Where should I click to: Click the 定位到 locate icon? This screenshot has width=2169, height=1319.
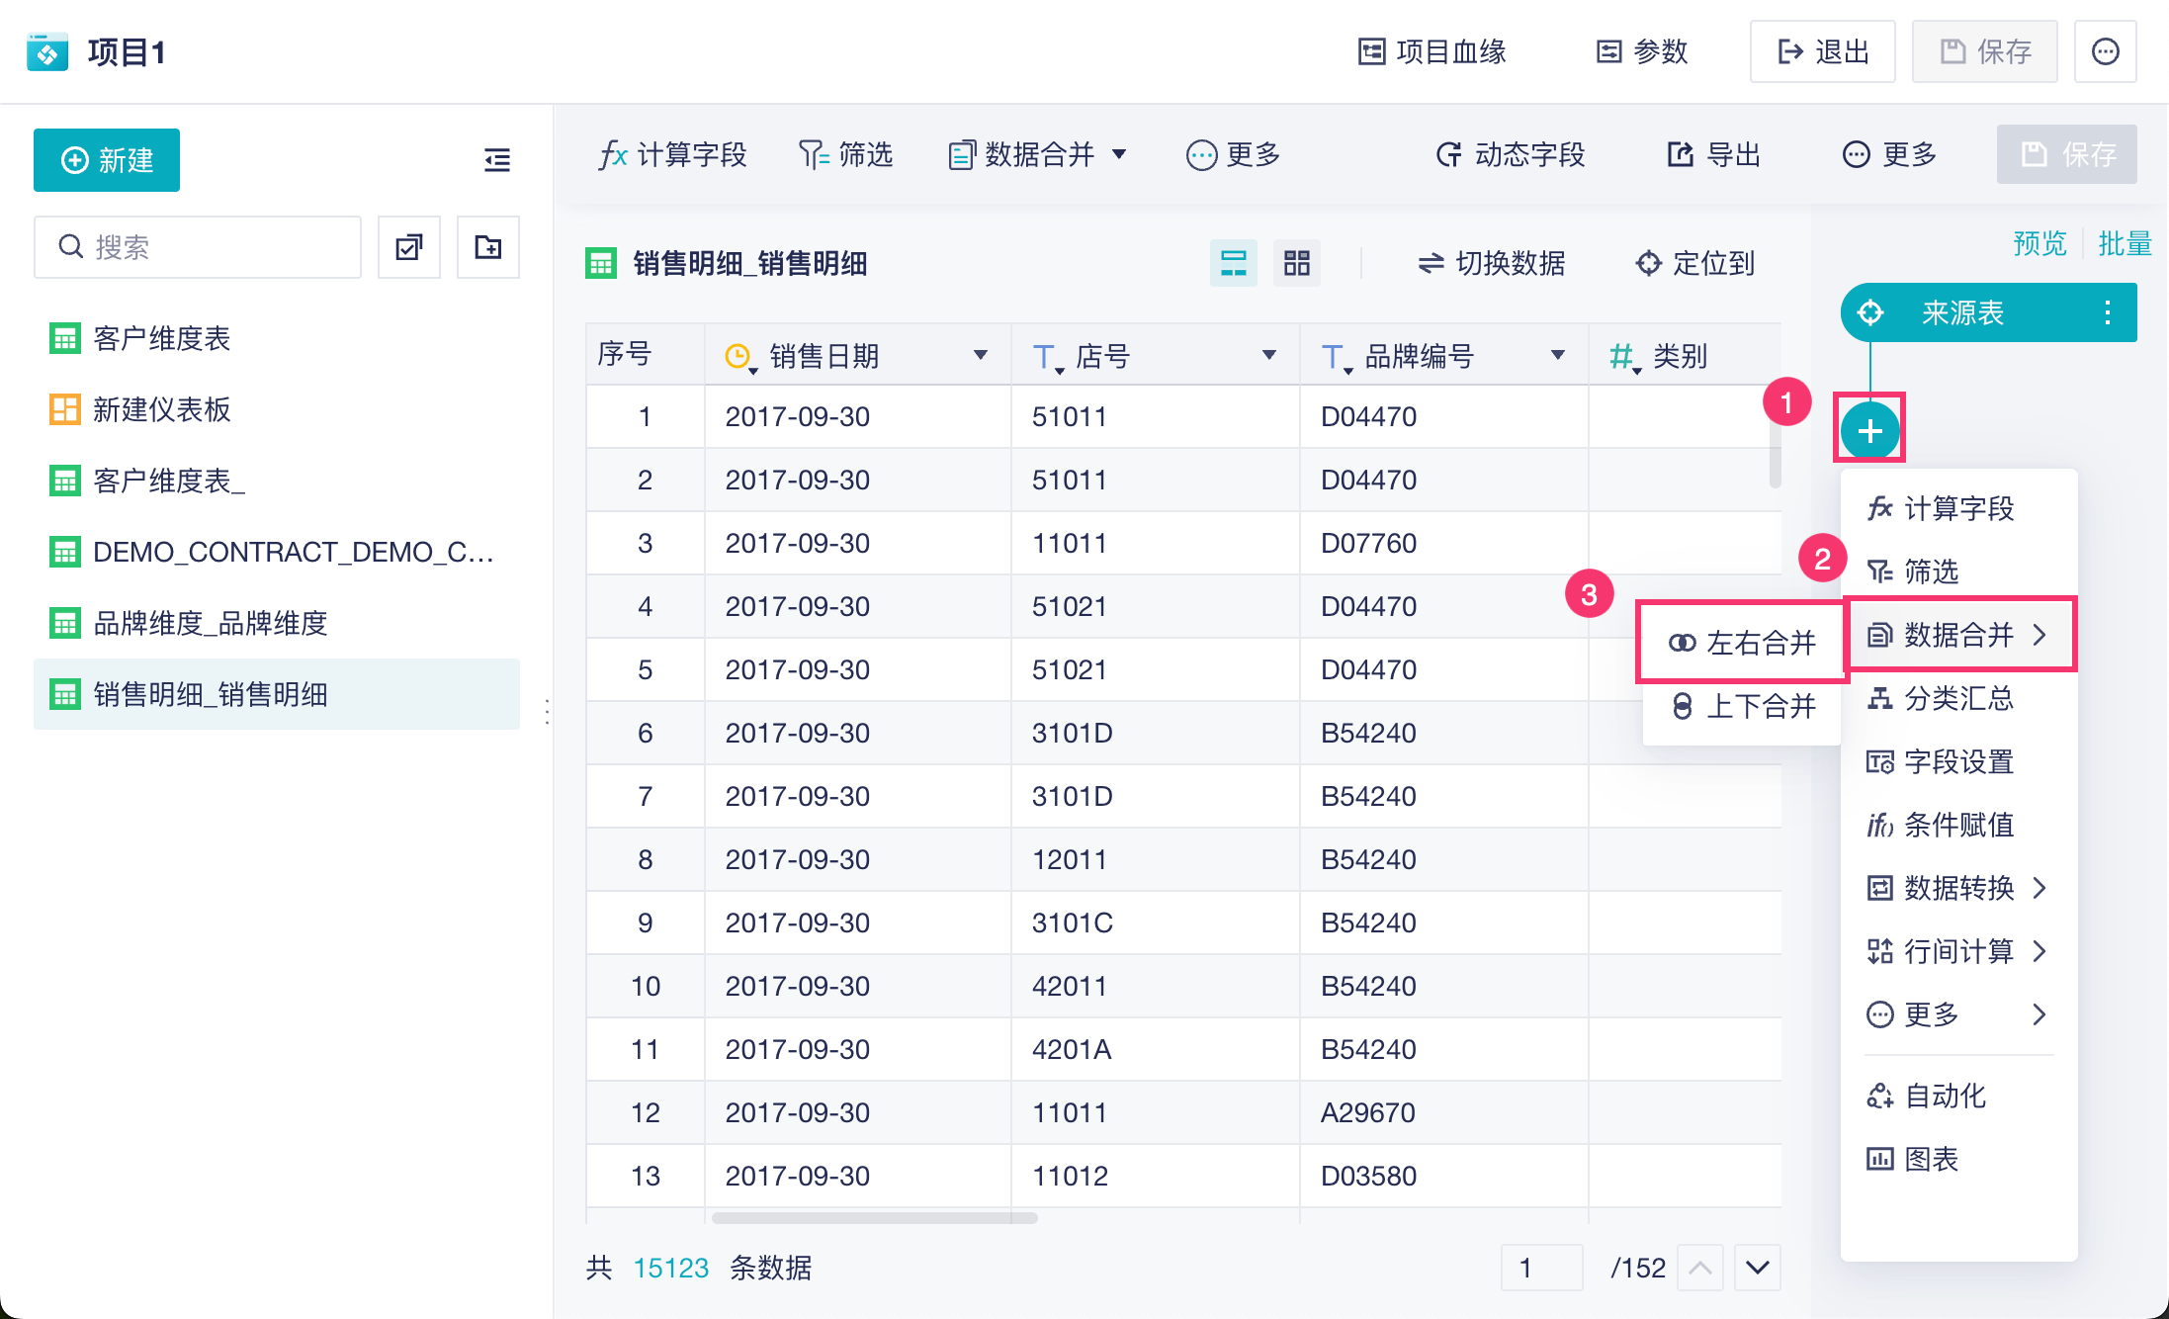click(1648, 263)
